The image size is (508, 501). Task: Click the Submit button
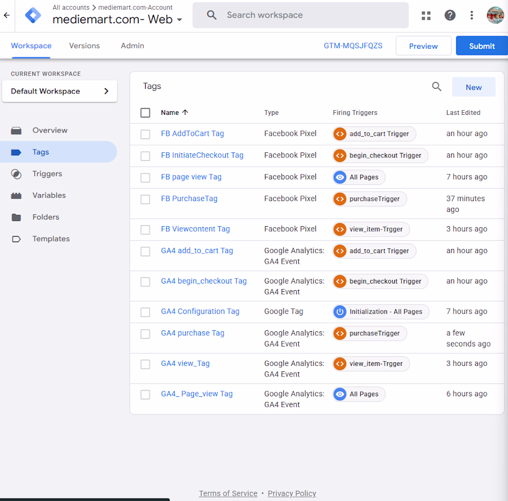pyautogui.click(x=482, y=46)
